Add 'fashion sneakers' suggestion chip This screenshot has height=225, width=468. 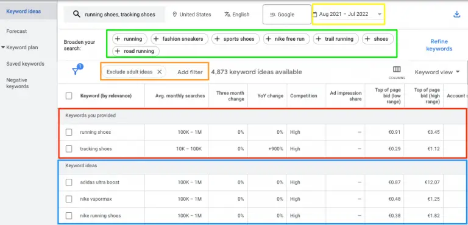pos(179,39)
